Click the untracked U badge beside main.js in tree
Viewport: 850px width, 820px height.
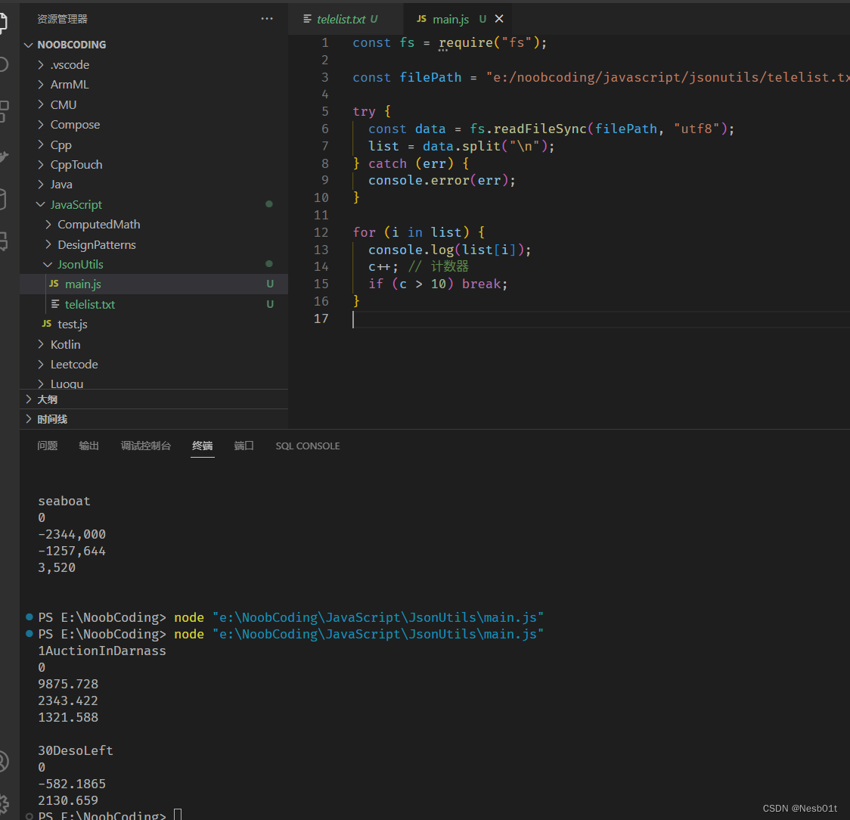pyautogui.click(x=270, y=284)
